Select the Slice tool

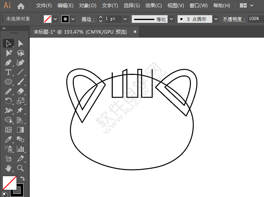tap(20, 159)
